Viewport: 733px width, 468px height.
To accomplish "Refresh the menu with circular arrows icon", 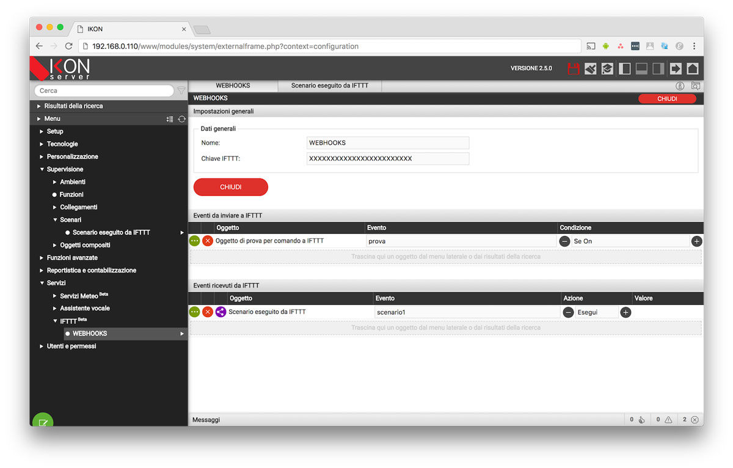I will tap(181, 119).
